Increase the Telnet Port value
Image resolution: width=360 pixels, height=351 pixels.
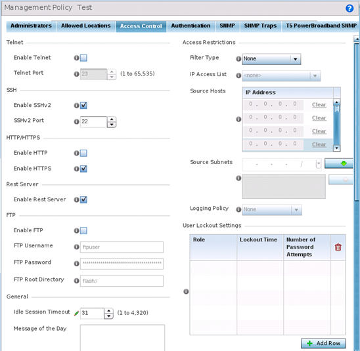click(112, 72)
